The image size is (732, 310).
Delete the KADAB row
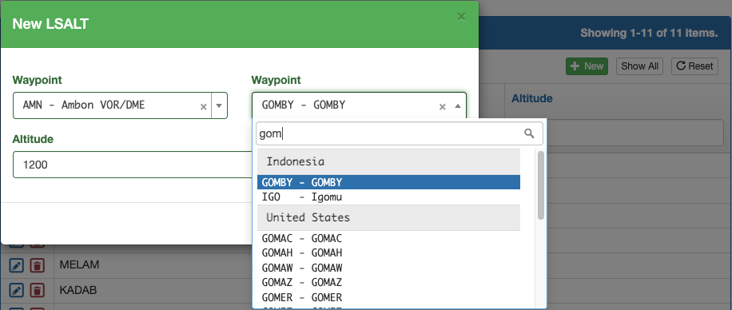tap(38, 290)
